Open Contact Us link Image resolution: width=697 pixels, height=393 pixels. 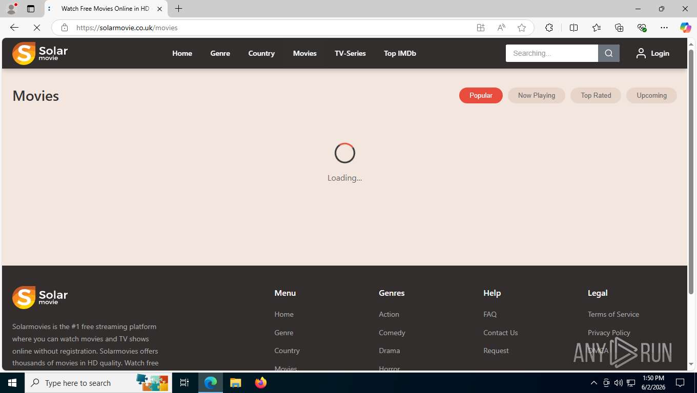pyautogui.click(x=501, y=333)
